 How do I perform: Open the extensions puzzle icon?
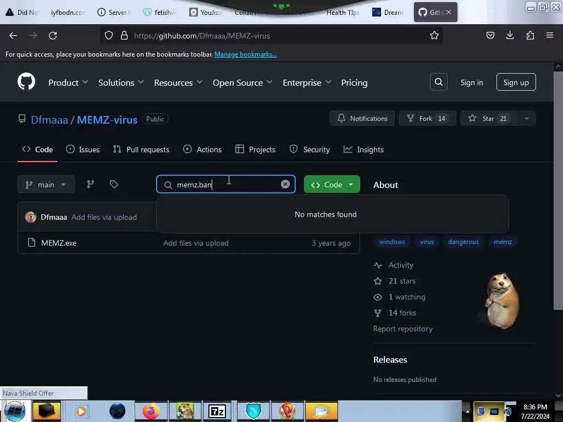(x=530, y=36)
